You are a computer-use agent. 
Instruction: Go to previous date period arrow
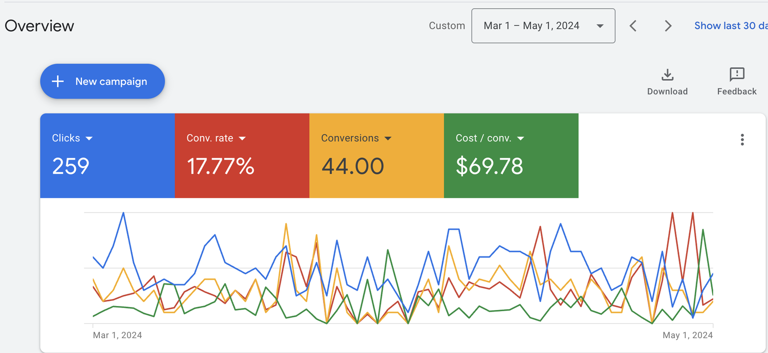tap(633, 26)
